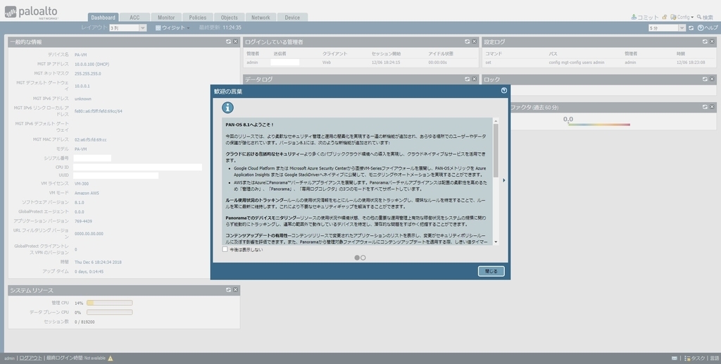Viewport: 721px width, 364px height.
Task: Click the データプレーン CPU usage bar
Action: coord(109,312)
